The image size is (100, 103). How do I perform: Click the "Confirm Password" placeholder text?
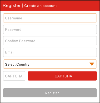20,41
